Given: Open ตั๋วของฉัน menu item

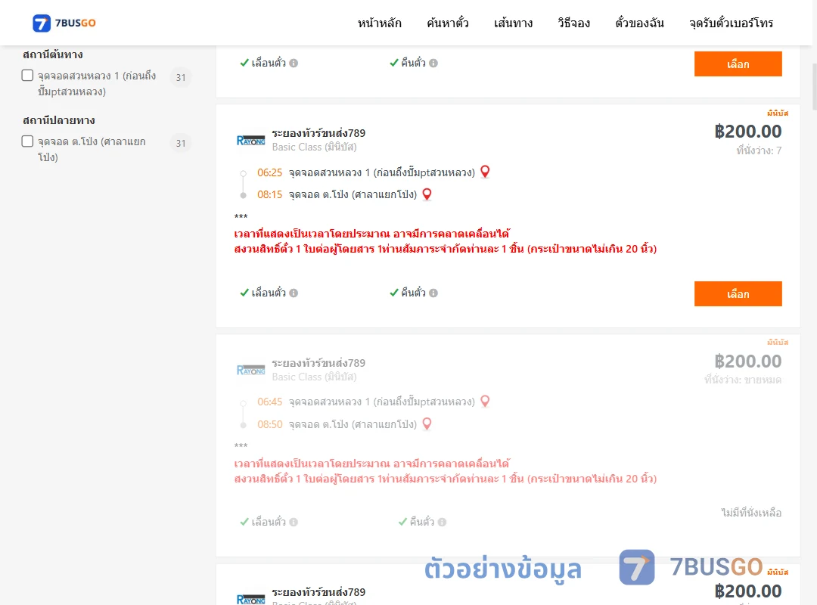Looking at the screenshot, I should pyautogui.click(x=639, y=23).
